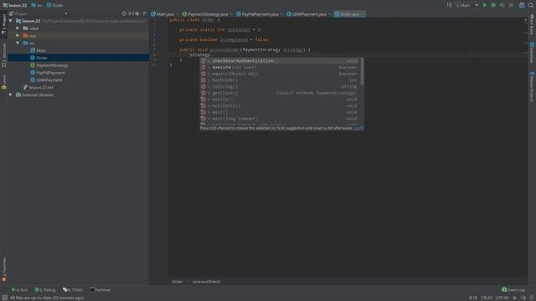Run with coverage icon in toolbar

(502, 5)
